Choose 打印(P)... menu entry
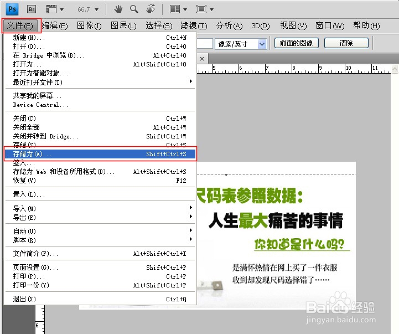 100,276
